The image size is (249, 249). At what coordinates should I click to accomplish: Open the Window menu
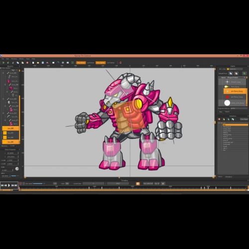14,59
